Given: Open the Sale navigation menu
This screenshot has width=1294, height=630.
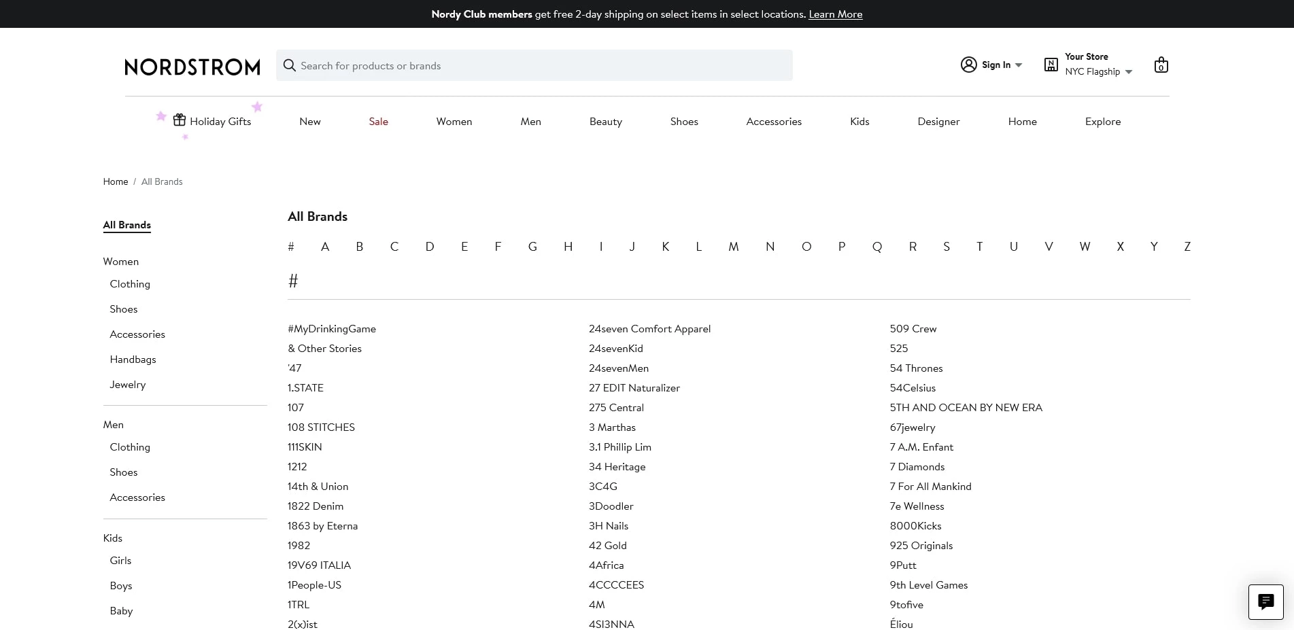Looking at the screenshot, I should (378, 122).
